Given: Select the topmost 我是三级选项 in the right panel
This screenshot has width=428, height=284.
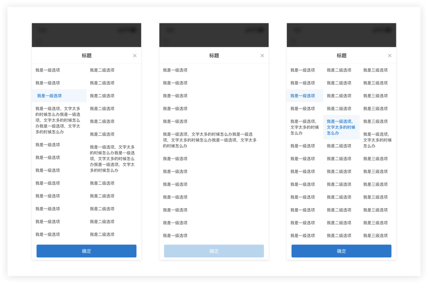Looking at the screenshot, I should 376,70.
